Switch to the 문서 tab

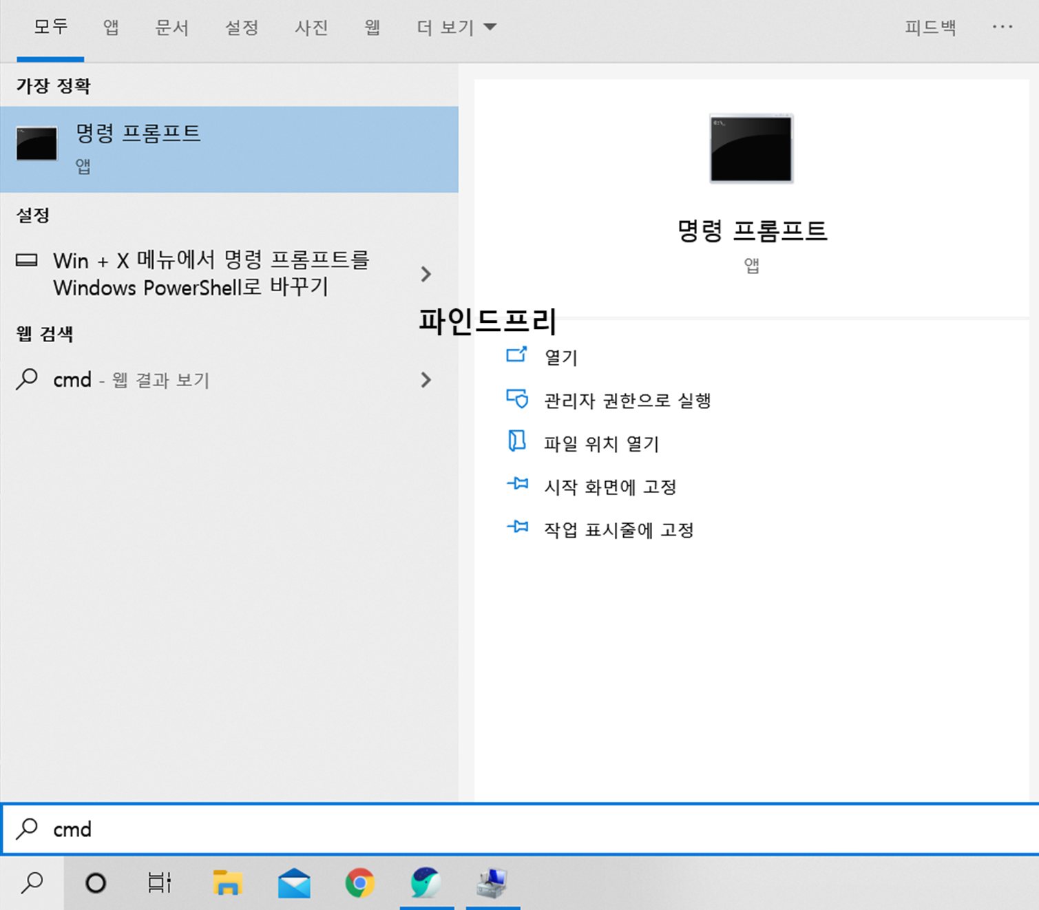click(172, 28)
